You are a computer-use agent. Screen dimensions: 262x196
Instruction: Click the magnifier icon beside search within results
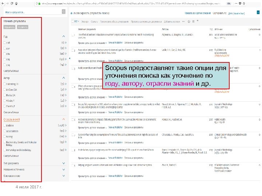click(63, 12)
